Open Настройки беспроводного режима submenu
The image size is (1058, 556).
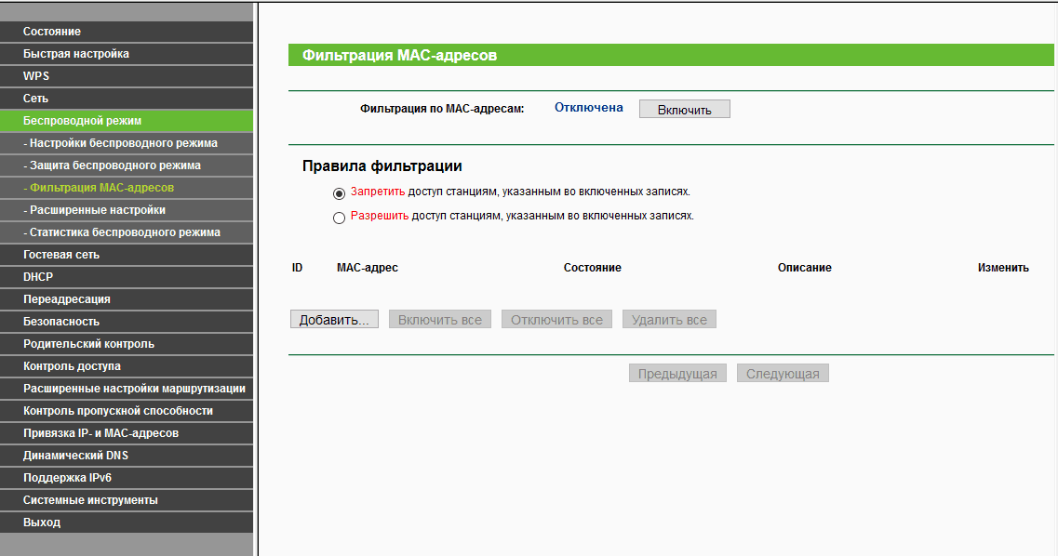pyautogui.click(x=127, y=143)
